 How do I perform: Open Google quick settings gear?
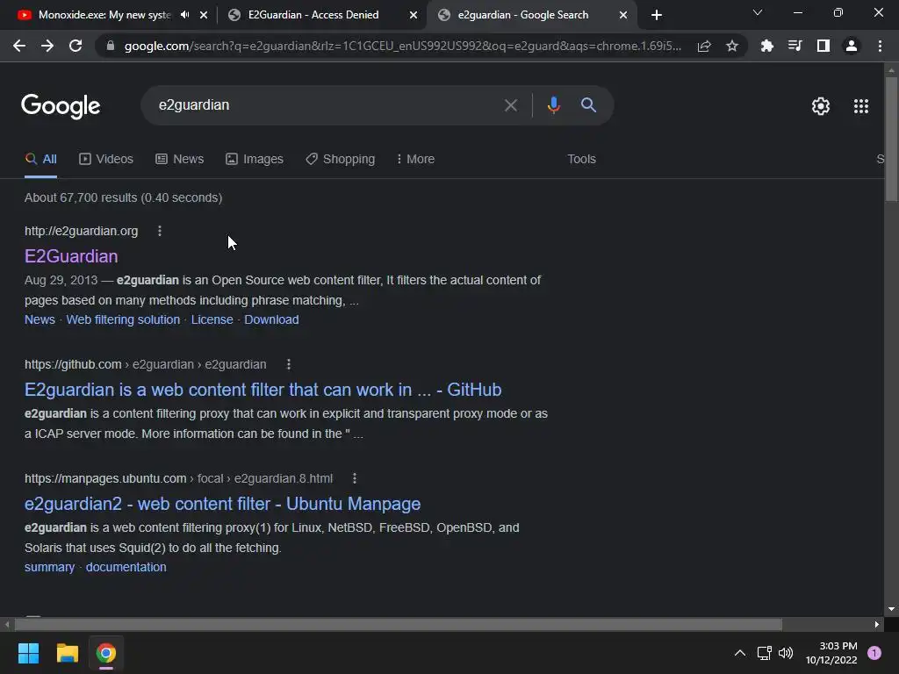click(x=821, y=106)
